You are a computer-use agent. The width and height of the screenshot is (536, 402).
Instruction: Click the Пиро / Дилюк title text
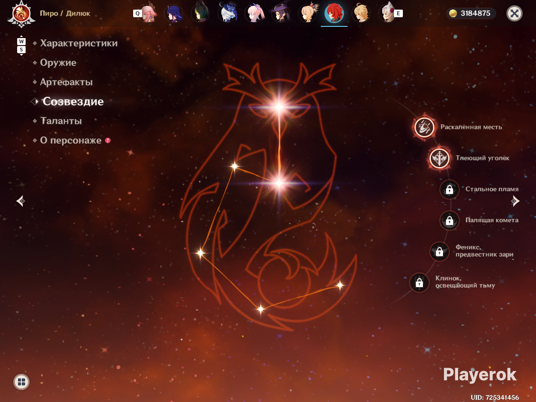pos(65,13)
